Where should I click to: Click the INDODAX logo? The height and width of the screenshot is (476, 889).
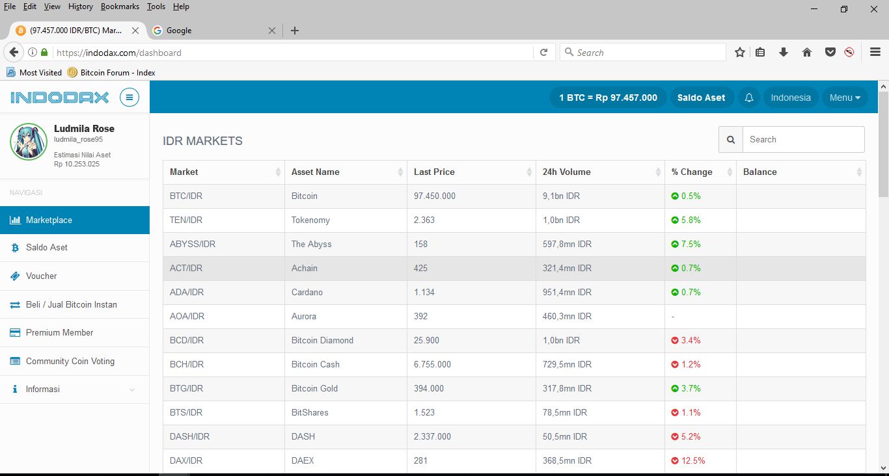tap(60, 98)
